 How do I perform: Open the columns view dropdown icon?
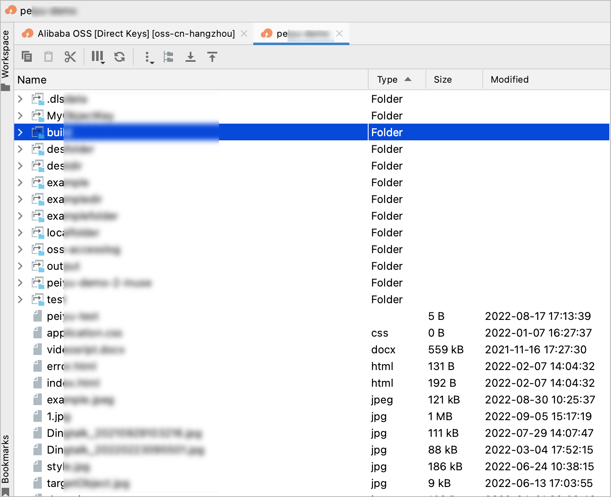(98, 57)
